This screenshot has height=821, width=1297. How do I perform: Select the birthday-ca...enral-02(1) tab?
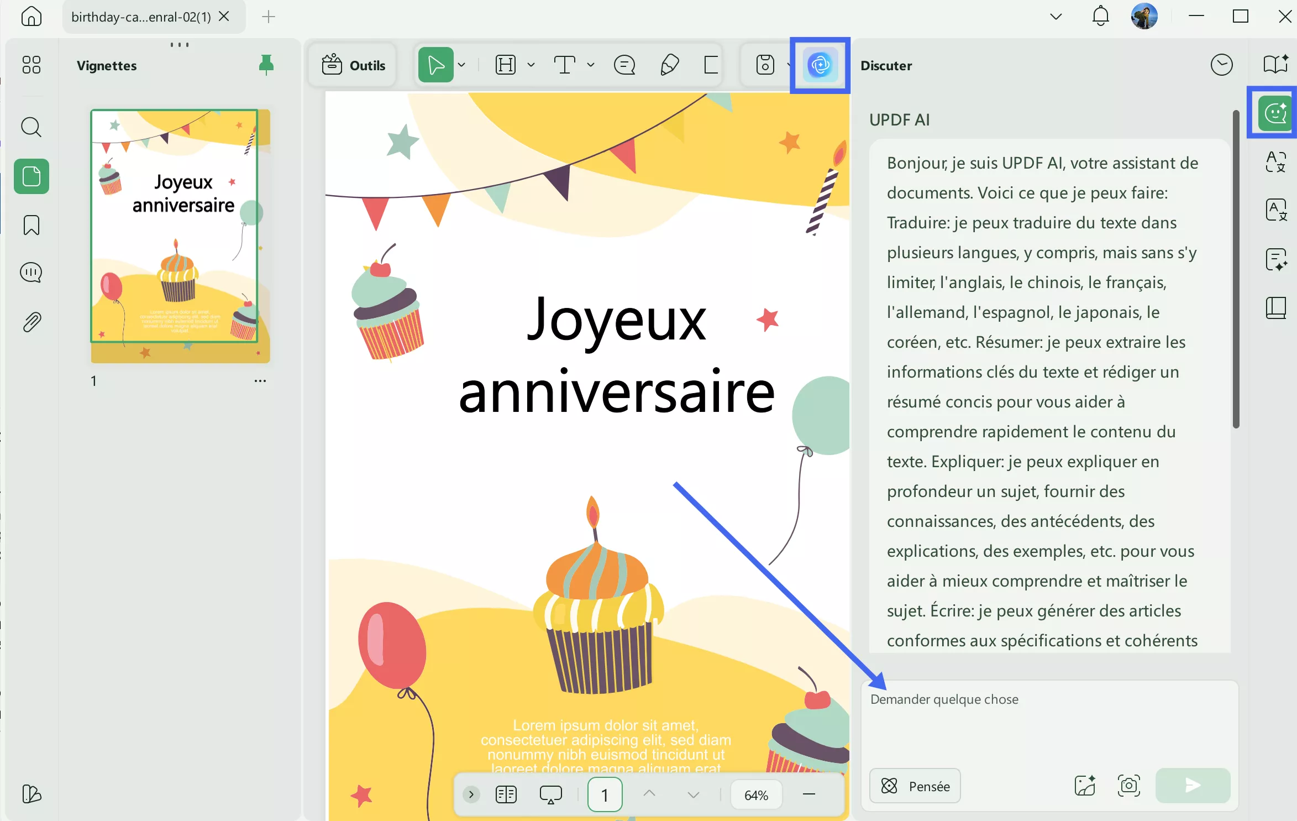point(141,17)
